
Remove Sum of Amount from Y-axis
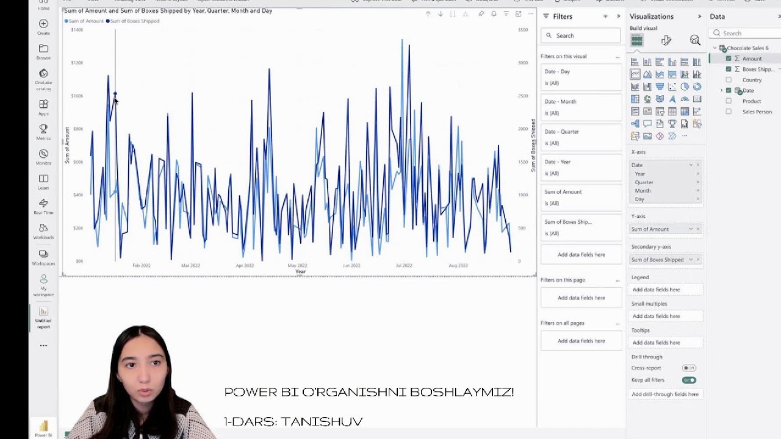[x=698, y=229]
